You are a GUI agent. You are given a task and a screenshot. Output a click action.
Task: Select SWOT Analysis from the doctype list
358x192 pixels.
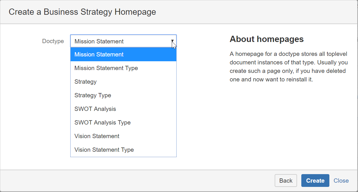(123, 109)
